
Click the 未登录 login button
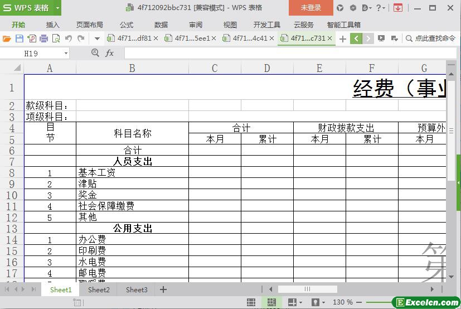(310, 8)
